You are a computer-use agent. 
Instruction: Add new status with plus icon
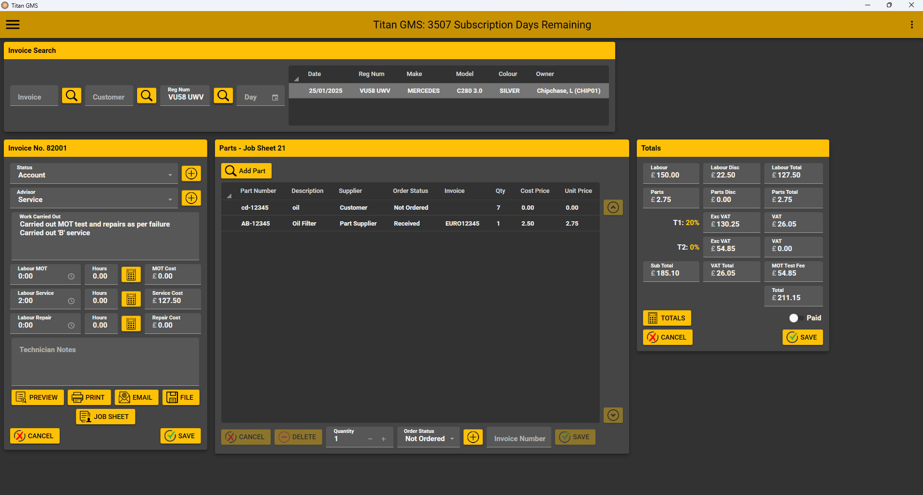[191, 174]
